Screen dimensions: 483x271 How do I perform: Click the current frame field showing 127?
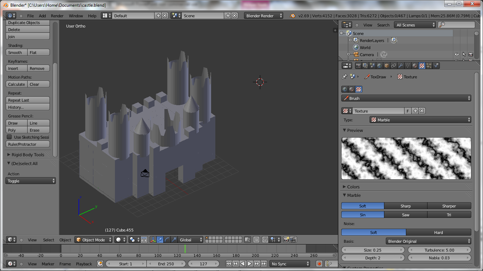point(204,264)
